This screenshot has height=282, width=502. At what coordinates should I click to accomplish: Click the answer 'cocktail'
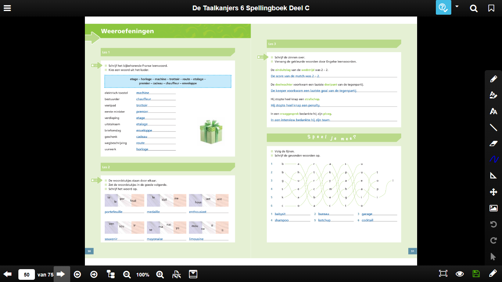tap(367, 220)
